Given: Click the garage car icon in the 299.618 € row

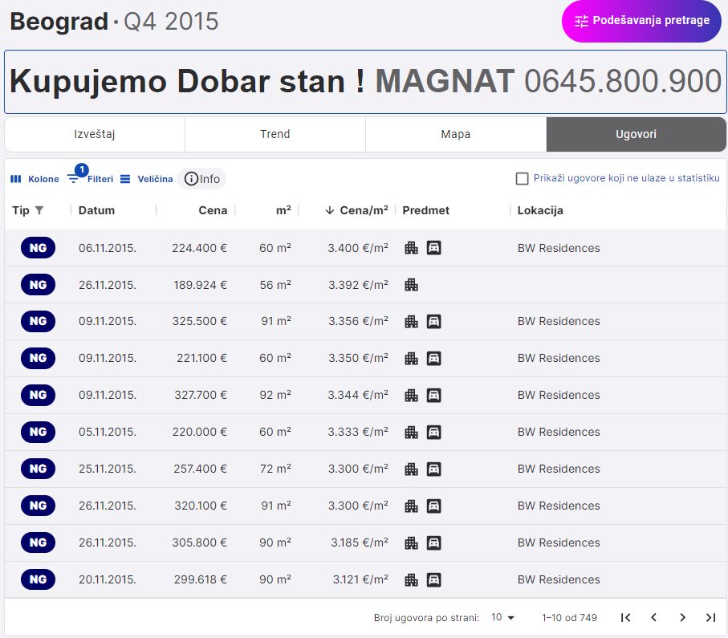Looking at the screenshot, I should [434, 579].
